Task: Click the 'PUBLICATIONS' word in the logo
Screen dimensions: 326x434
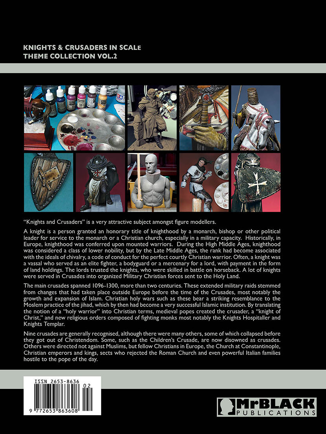Action: [276, 413]
